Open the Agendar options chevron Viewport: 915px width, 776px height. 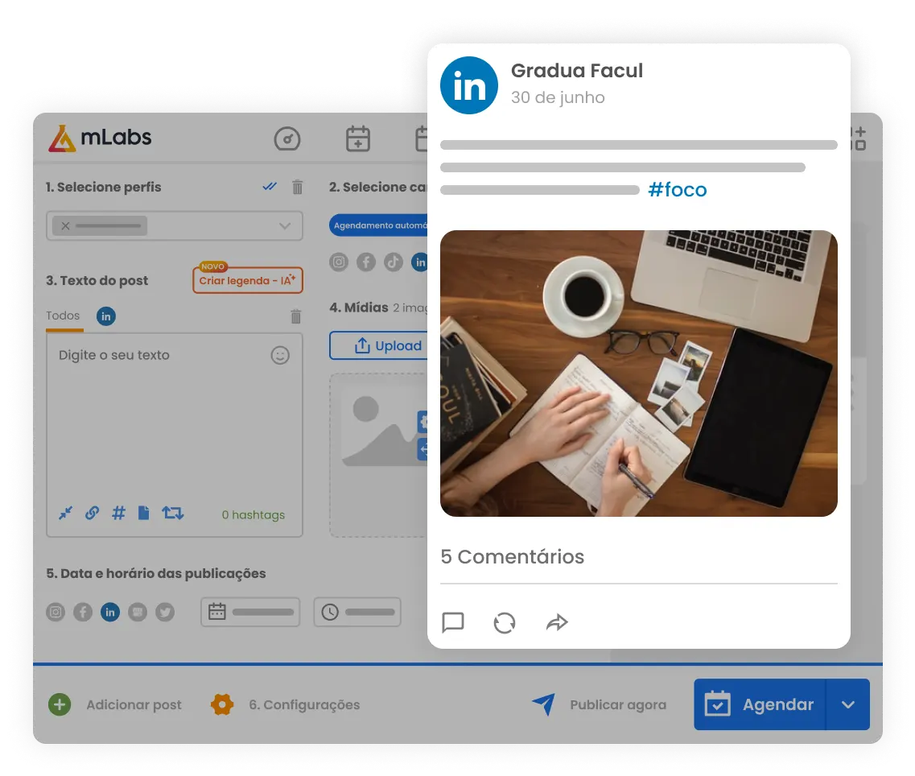click(847, 704)
